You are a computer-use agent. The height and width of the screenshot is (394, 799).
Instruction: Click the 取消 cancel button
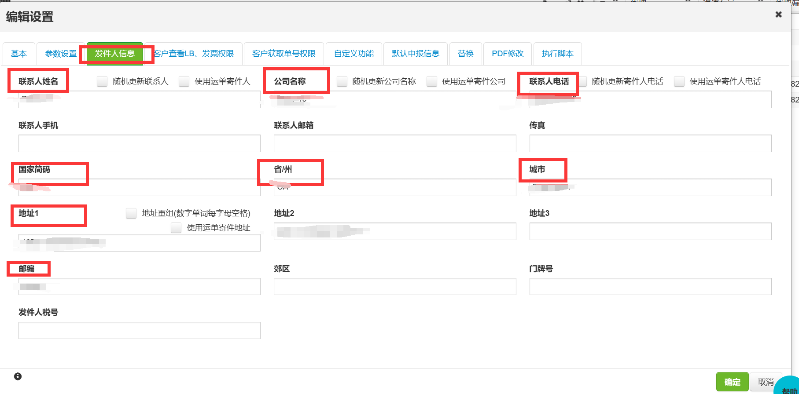pos(766,382)
